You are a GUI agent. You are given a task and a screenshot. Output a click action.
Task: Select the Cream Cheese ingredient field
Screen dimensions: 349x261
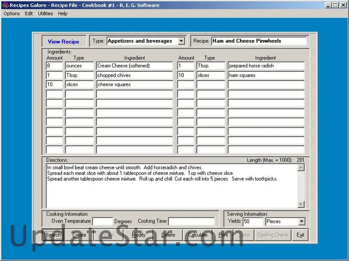point(134,66)
